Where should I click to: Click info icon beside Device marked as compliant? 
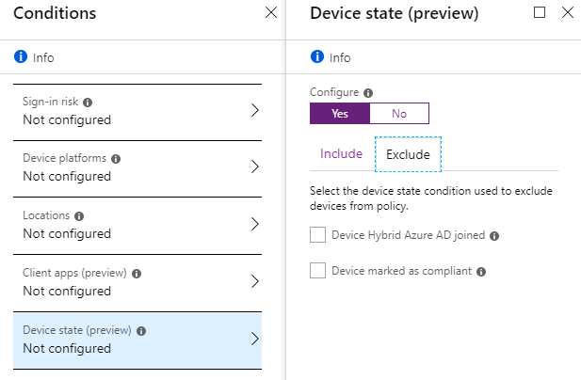[x=481, y=271]
